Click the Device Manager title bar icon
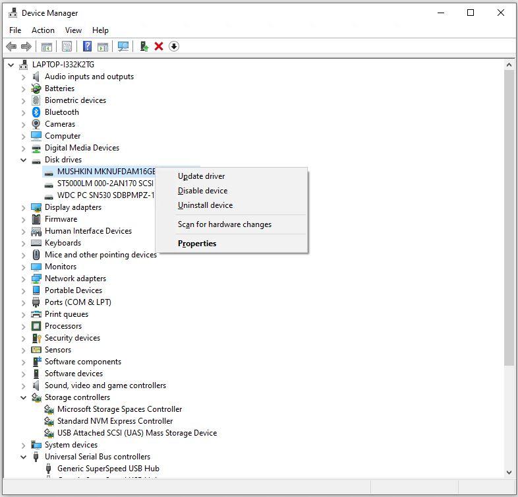This screenshot has width=518, height=497. tap(13, 13)
